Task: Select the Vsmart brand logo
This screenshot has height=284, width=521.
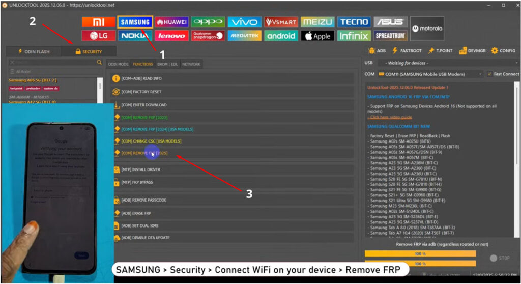Action: (x=281, y=22)
